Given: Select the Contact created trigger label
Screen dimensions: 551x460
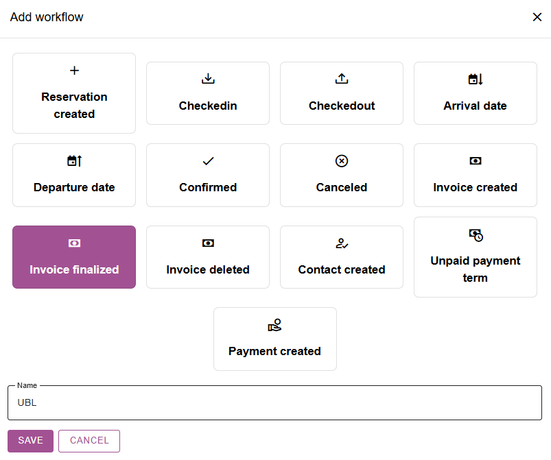Looking at the screenshot, I should 342,269.
